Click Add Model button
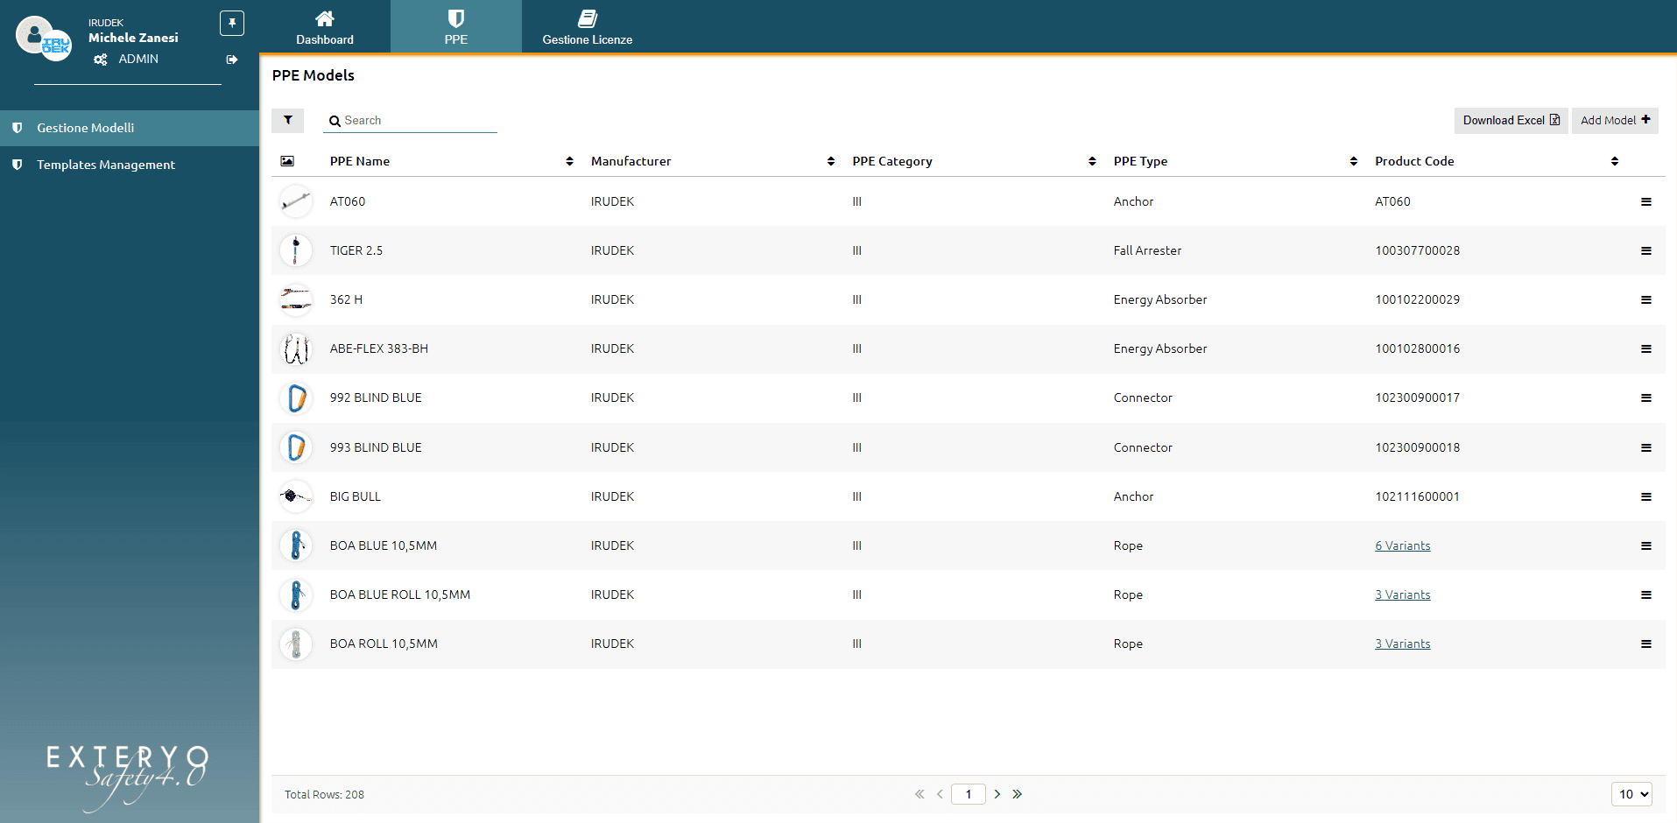The image size is (1677, 823). 1615,120
